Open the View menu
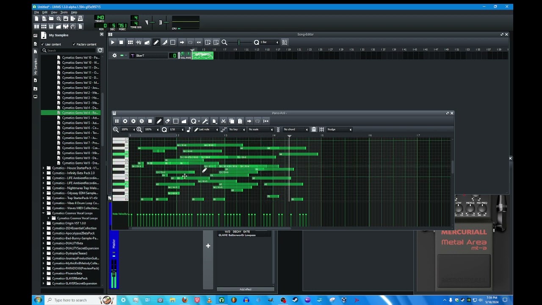542x305 pixels. 54,12
